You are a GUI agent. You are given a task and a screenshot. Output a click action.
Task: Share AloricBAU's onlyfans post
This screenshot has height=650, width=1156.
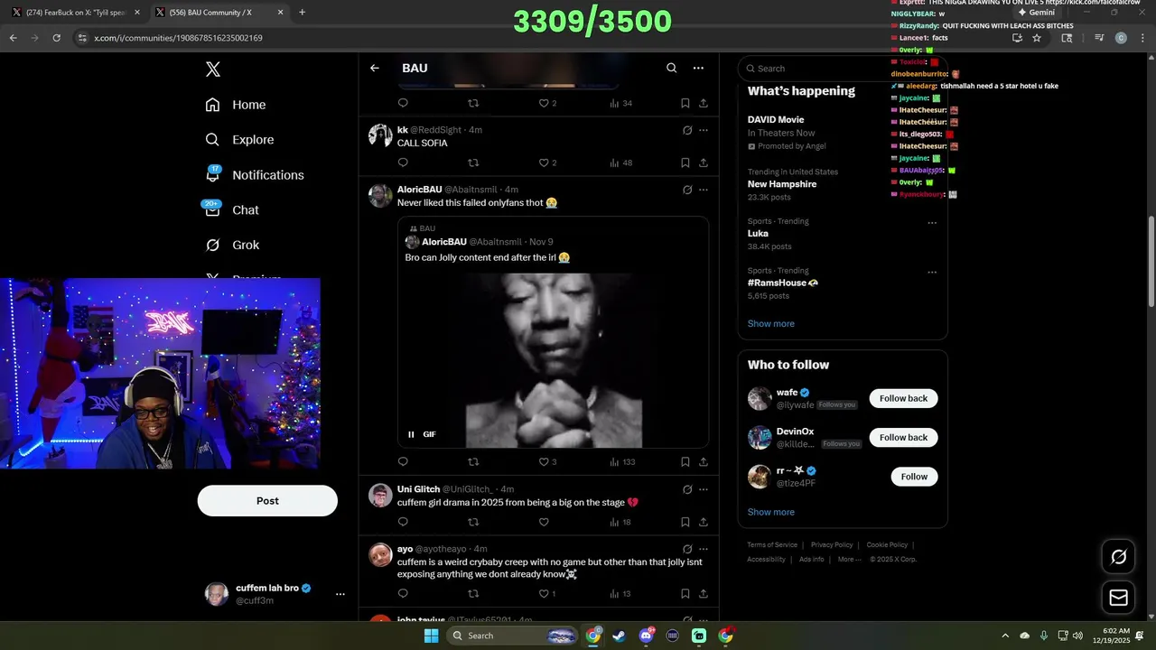pos(704,461)
